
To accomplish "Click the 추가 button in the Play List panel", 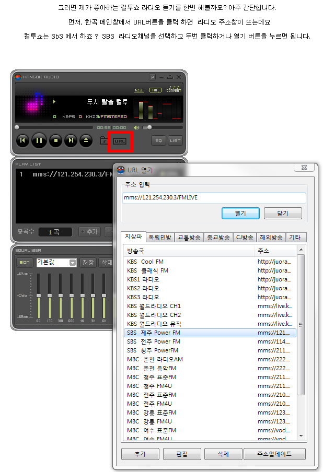I will 89,232.
